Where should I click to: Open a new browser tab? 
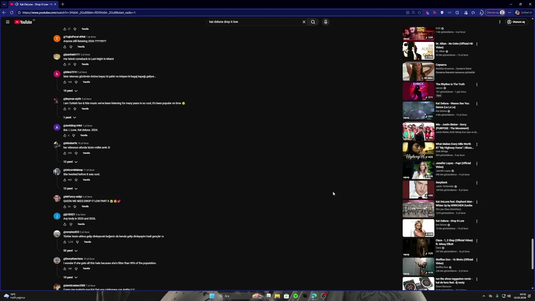coord(62,4)
